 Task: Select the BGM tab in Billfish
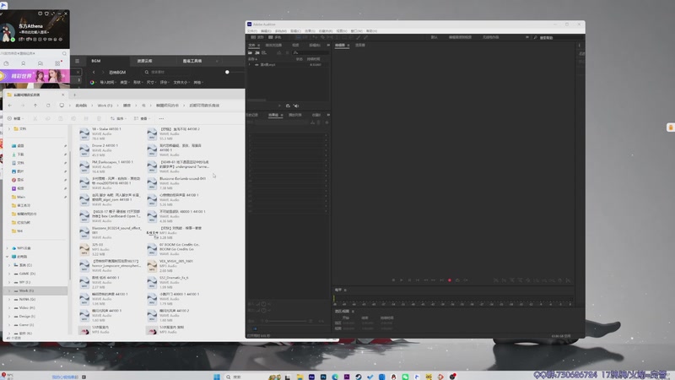96,61
